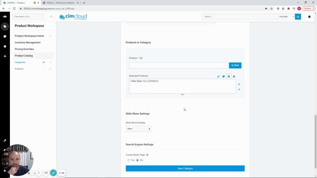Click the Product search input field
The width and height of the screenshot is (317, 178).
[179, 65]
